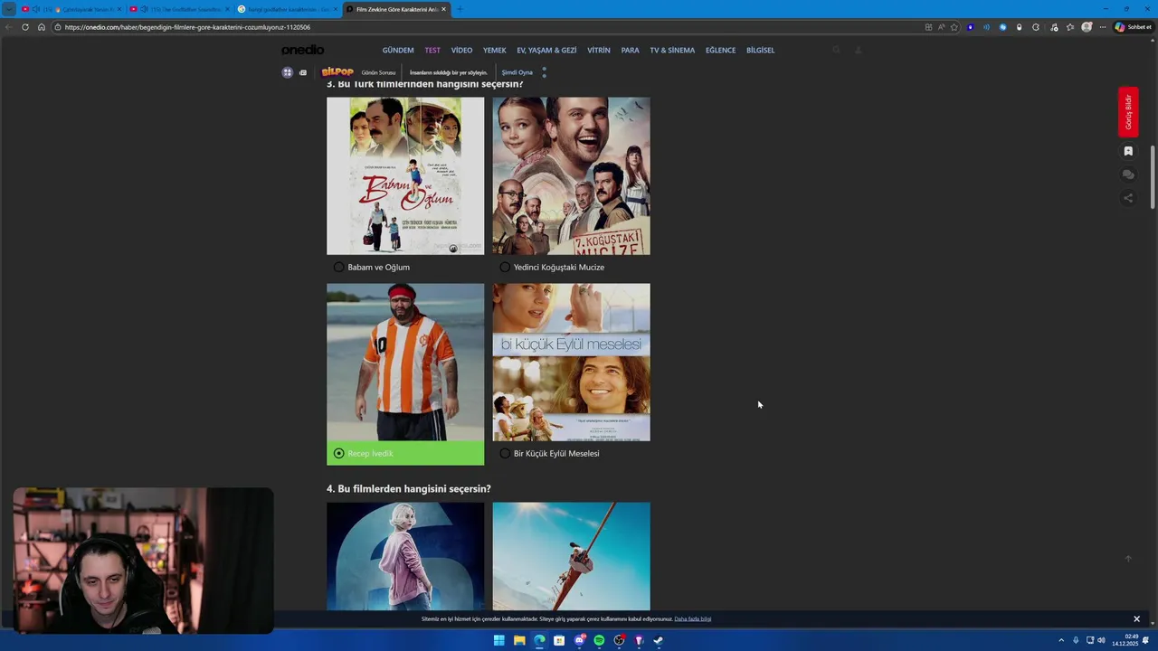Open the Onedio search magnifier icon
The width and height of the screenshot is (1158, 651).
[x=836, y=50]
